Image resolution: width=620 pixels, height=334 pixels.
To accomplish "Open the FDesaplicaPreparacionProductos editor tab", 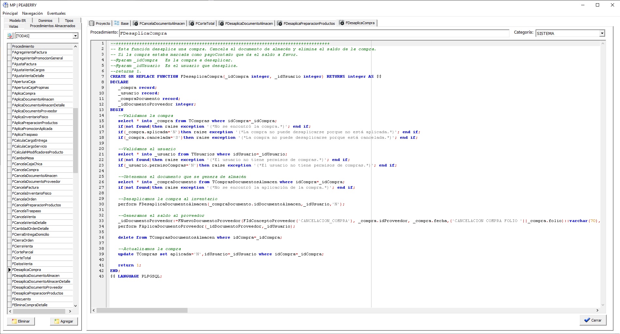I will (x=306, y=24).
